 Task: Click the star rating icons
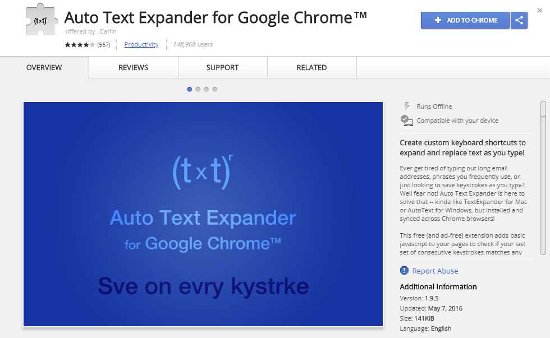click(x=80, y=44)
